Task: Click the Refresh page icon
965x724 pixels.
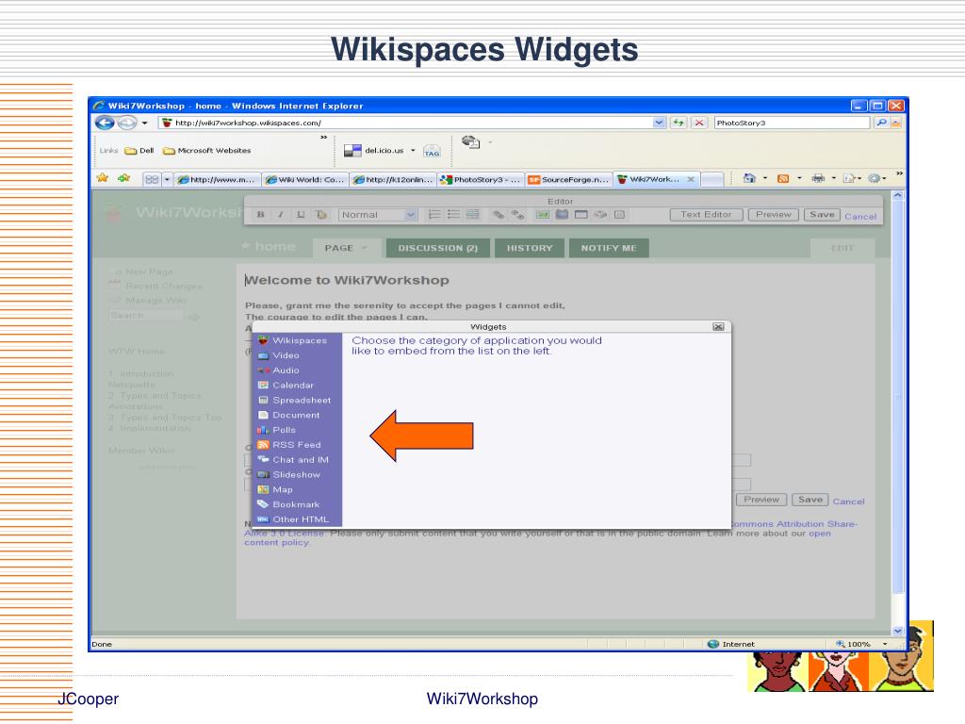Action: tap(679, 123)
